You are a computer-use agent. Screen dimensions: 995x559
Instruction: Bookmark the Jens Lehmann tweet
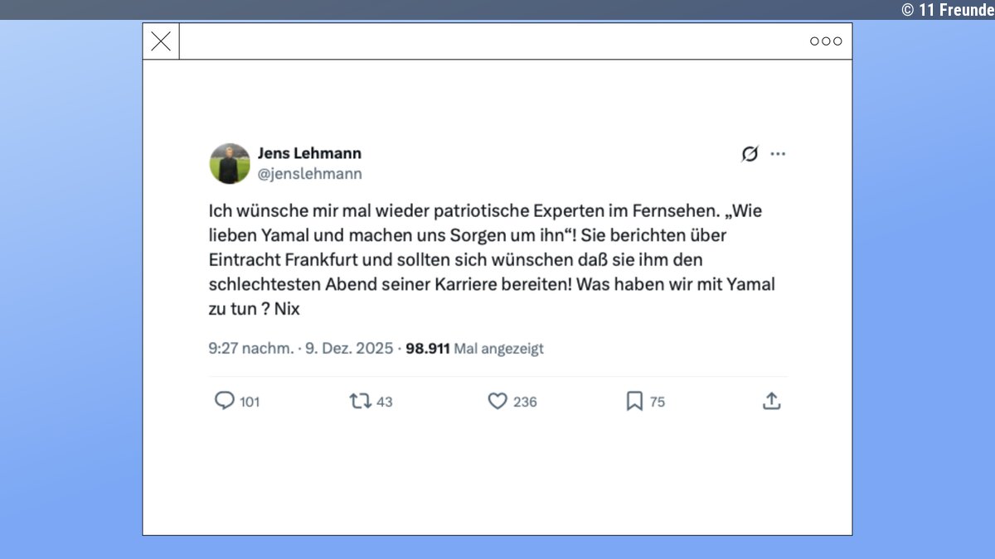634,401
